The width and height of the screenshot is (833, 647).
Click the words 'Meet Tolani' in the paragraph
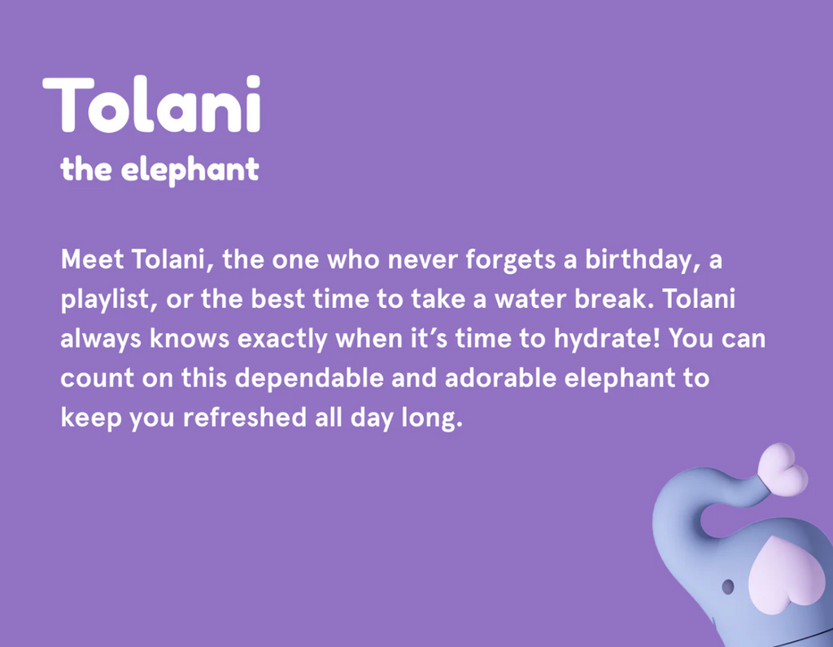133,259
